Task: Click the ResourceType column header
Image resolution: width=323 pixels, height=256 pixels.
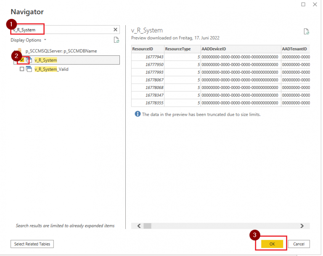Action: tap(183, 49)
